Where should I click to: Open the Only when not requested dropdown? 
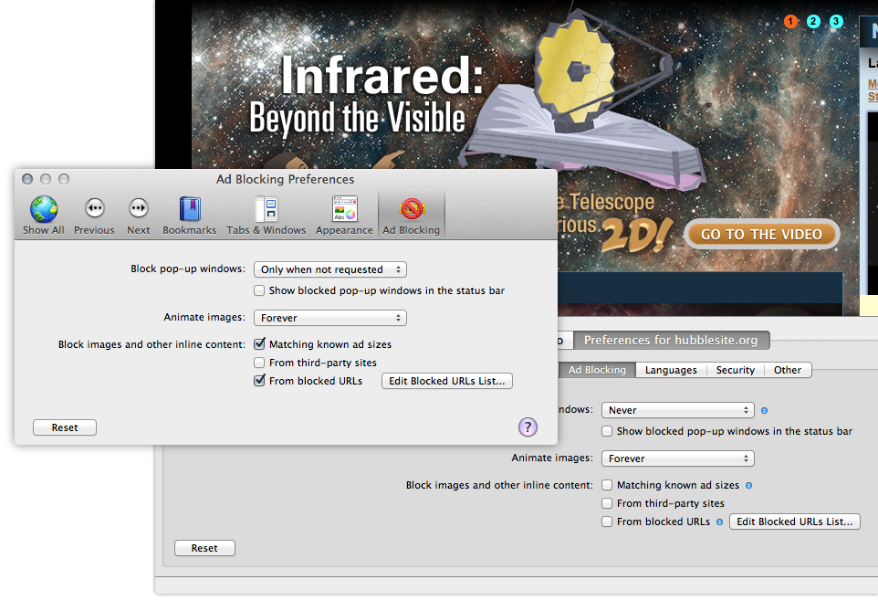pyautogui.click(x=329, y=269)
